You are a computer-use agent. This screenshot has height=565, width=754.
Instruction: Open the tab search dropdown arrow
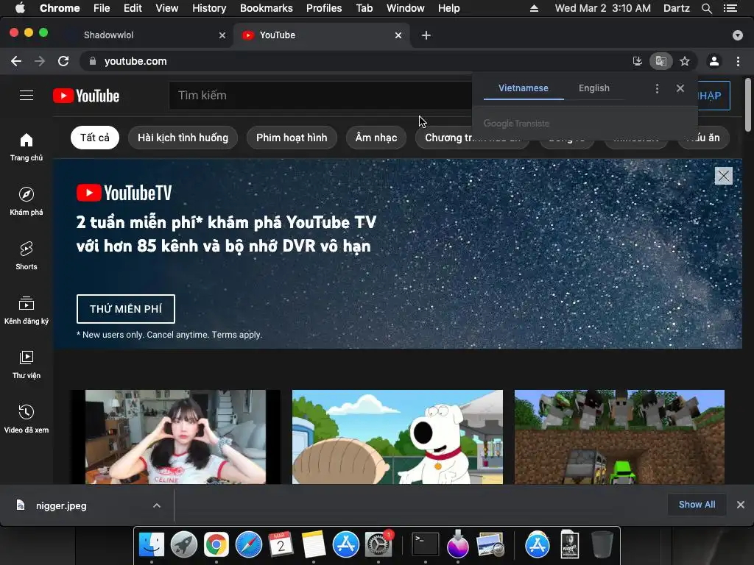(738, 35)
